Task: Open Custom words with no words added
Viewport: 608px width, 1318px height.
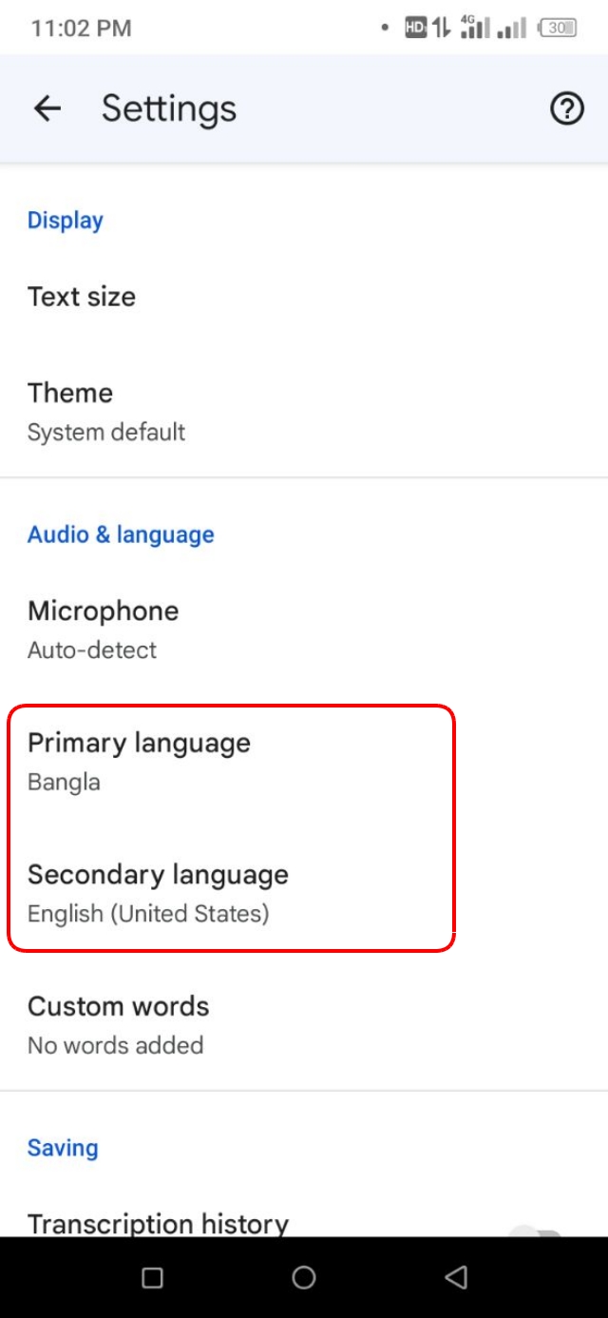Action: point(119,1024)
